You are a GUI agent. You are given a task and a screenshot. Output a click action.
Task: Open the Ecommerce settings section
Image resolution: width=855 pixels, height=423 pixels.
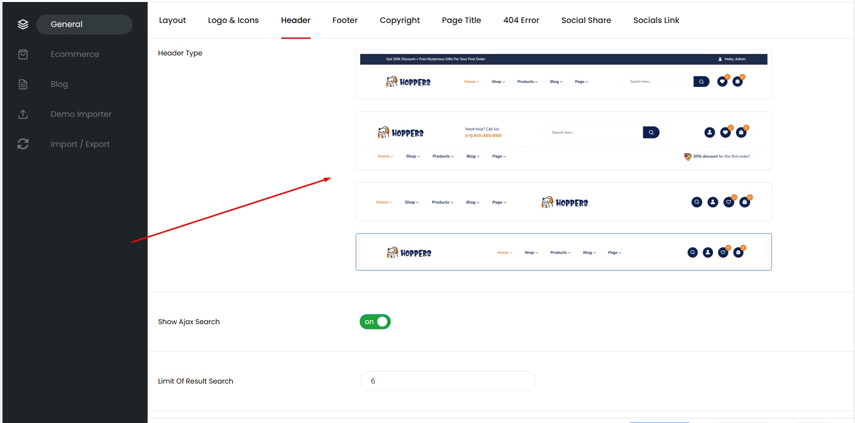pos(75,54)
